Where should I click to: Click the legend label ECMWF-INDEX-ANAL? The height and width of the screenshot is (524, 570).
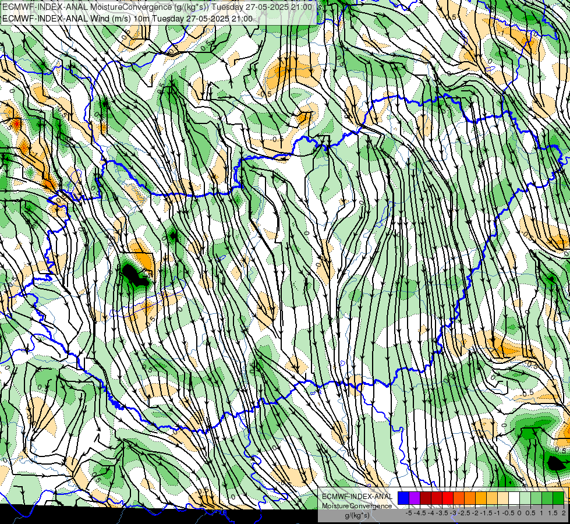357,497
